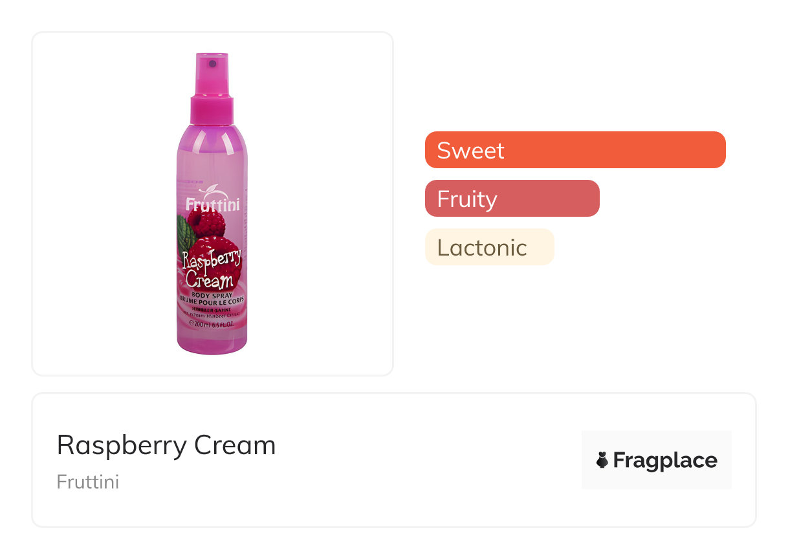
Task: Open the Raspberry Cream product title
Action: 166,445
